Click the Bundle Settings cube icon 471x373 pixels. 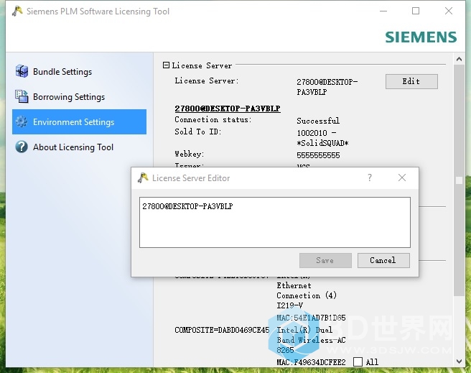pyautogui.click(x=22, y=72)
